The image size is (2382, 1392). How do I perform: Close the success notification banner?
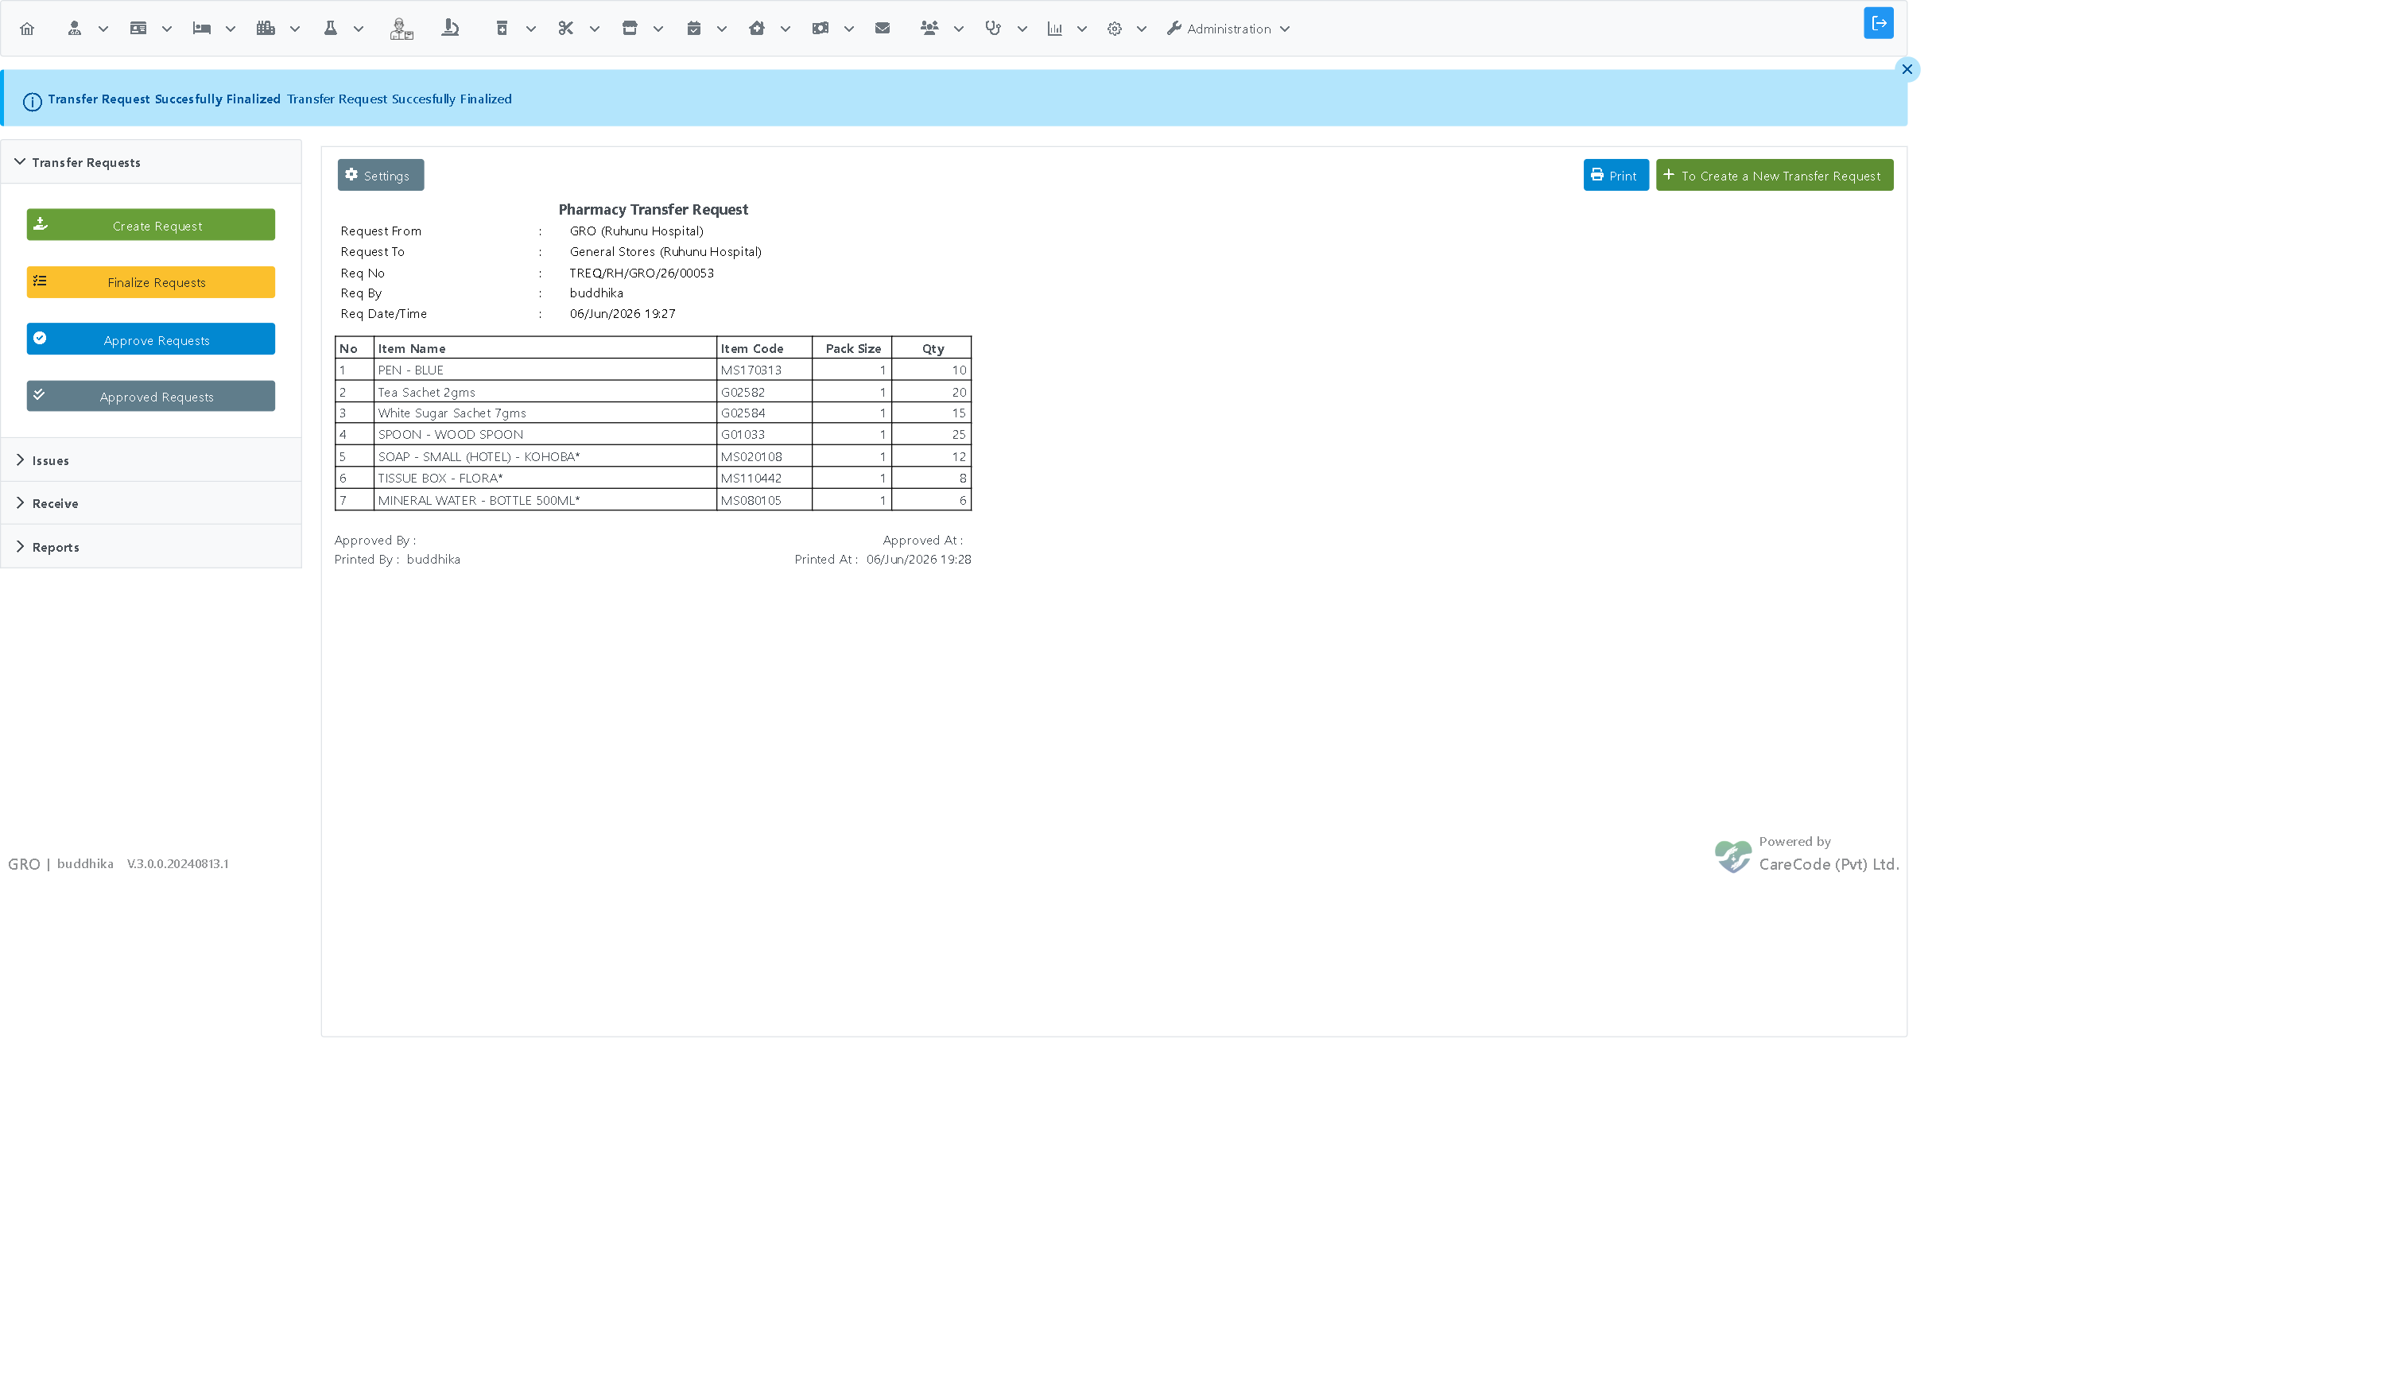pos(1907,69)
